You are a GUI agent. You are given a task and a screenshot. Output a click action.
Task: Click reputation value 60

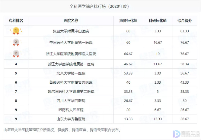128,43
